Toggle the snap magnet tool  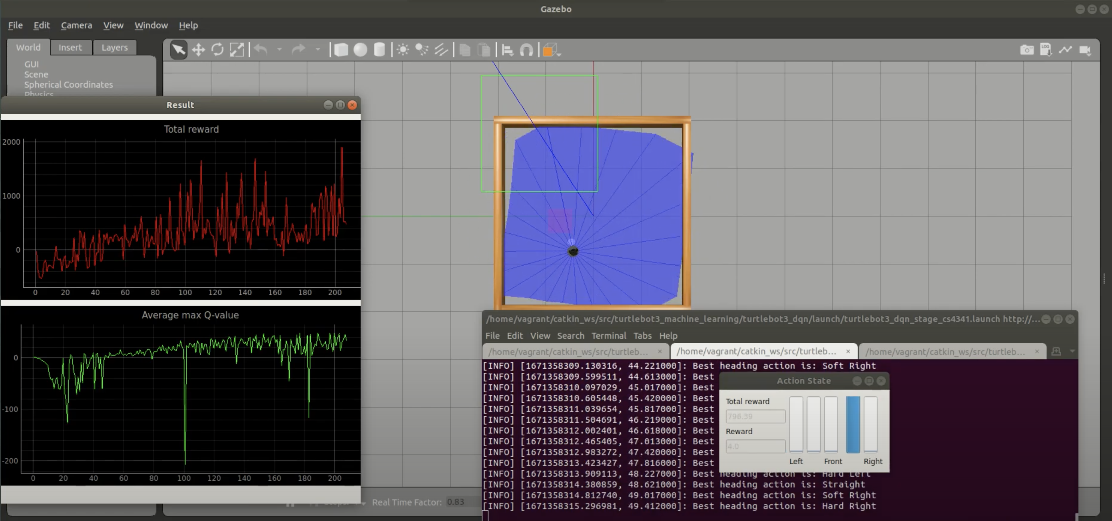coord(526,50)
